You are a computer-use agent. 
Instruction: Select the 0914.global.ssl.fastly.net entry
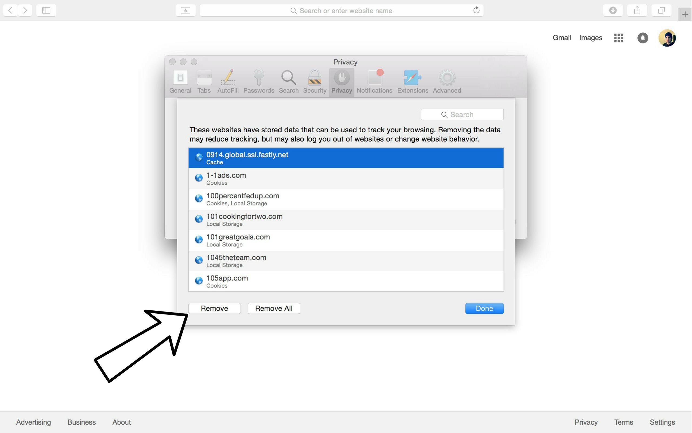(346, 158)
